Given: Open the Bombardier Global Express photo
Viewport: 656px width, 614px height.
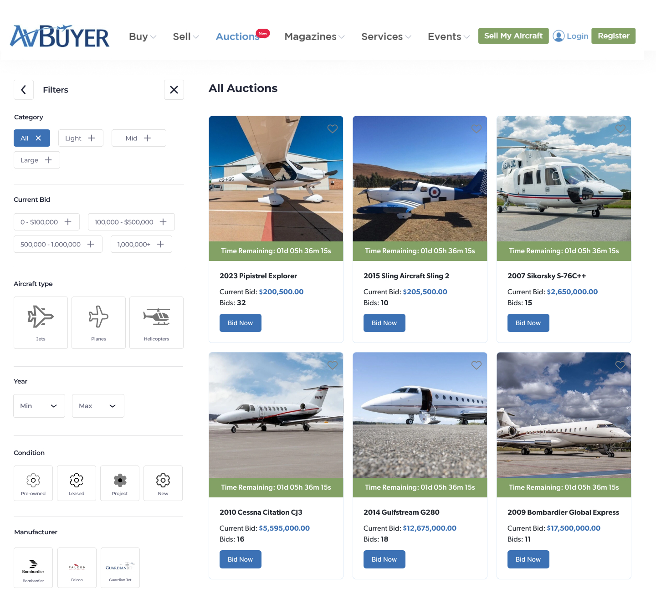Looking at the screenshot, I should [564, 415].
